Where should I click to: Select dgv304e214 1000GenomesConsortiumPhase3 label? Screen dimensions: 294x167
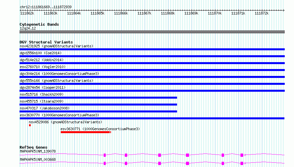click(x=59, y=74)
